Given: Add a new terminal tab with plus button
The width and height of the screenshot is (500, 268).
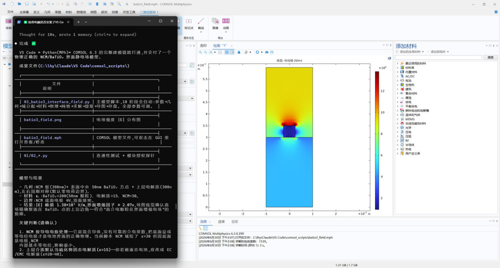Looking at the screenshot, I should point(78,22).
